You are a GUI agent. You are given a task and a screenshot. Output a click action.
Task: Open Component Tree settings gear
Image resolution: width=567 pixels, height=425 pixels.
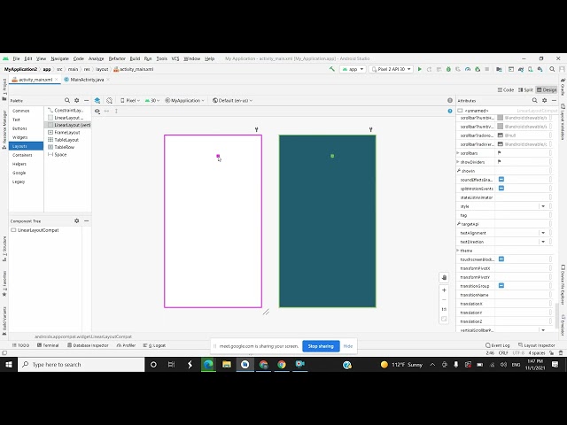pos(77,220)
